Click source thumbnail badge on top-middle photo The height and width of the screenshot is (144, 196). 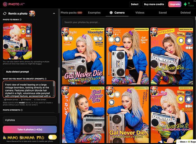click(110, 32)
